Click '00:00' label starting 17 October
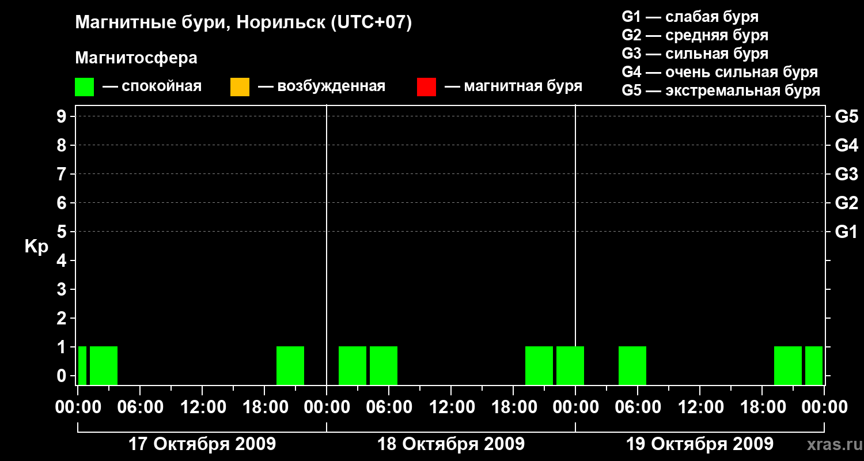Screen dimensions: 864x461 point(78,407)
